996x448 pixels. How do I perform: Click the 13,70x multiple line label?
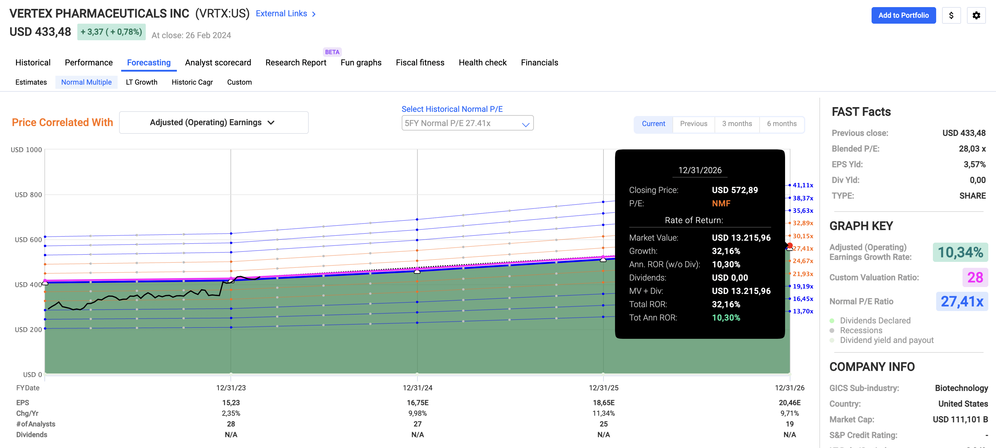[803, 311]
